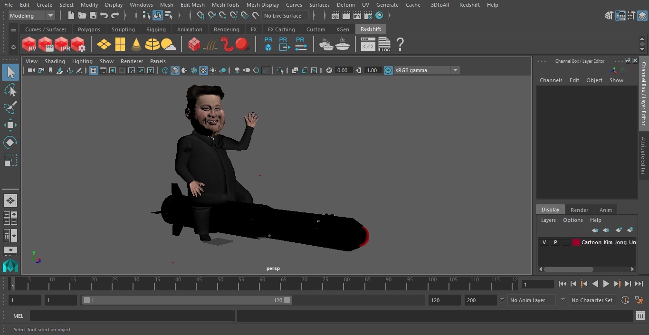Create a new scene file icon

tap(71, 16)
